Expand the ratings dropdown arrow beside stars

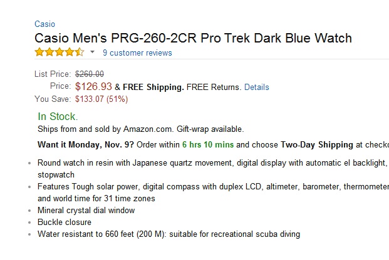tap(93, 52)
